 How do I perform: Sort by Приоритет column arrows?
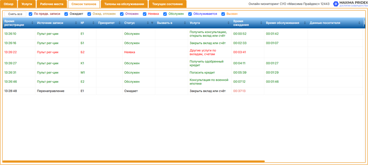tap(119, 23)
